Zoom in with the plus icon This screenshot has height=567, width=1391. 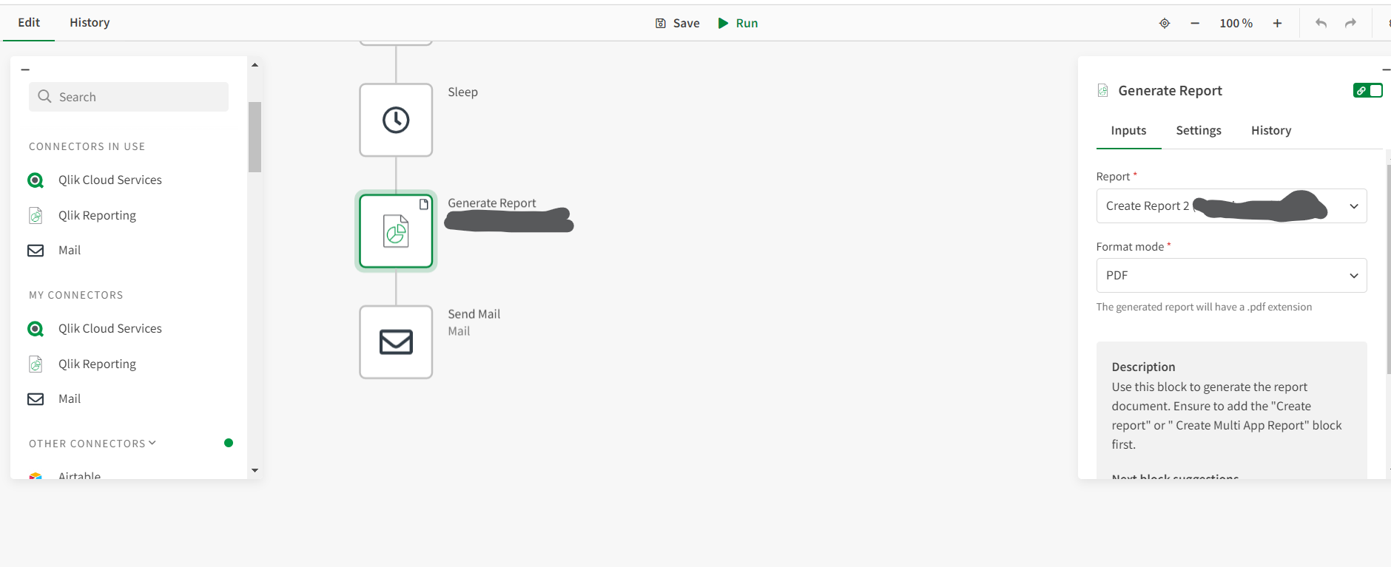[1277, 24]
